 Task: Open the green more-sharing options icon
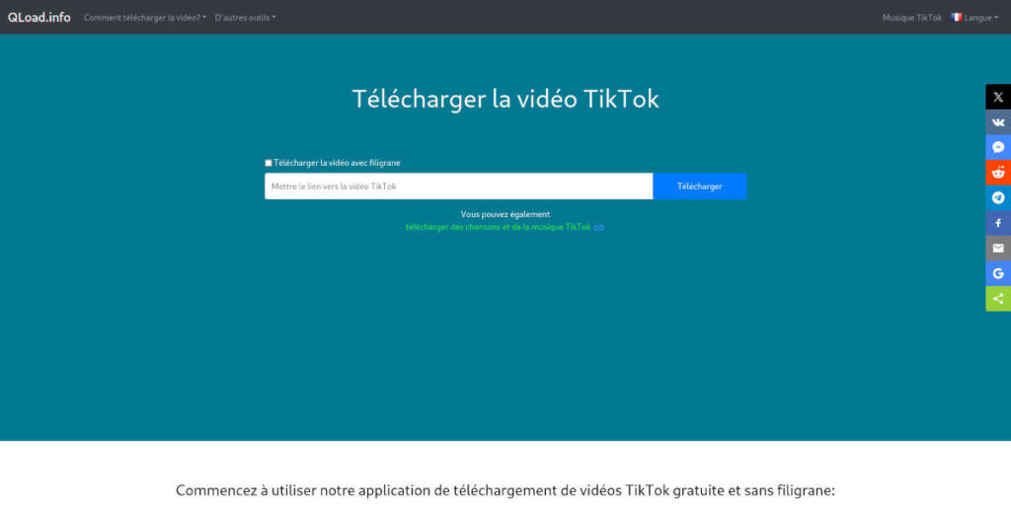[x=998, y=298]
